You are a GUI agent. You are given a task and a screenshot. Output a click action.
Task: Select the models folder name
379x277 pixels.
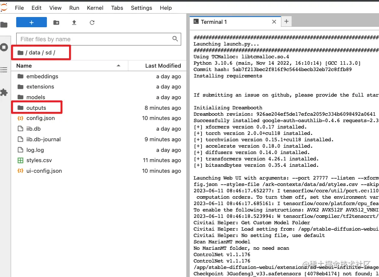point(36,97)
